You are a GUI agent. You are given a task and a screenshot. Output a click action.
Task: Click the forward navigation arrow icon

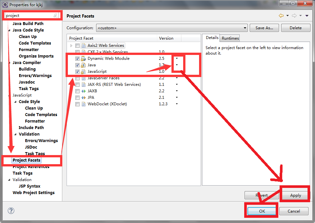click(294, 16)
